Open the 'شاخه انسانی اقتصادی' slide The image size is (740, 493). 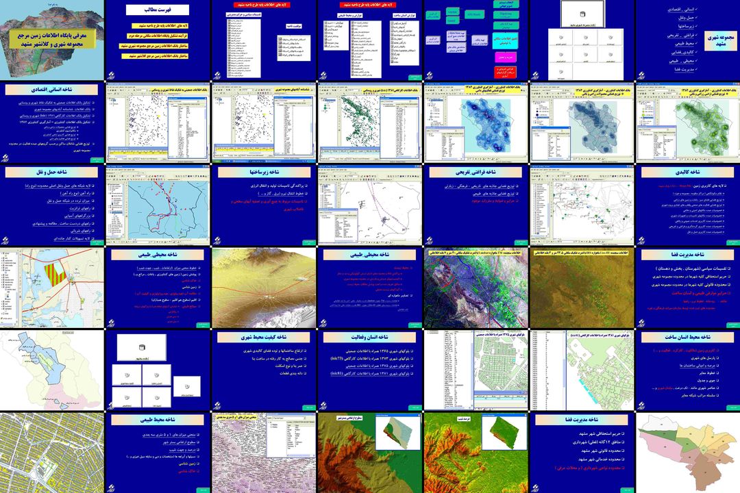tap(52, 123)
